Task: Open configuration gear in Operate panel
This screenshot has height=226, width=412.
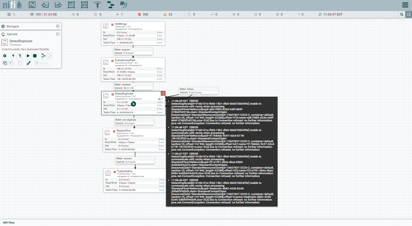Action: (x=5, y=56)
